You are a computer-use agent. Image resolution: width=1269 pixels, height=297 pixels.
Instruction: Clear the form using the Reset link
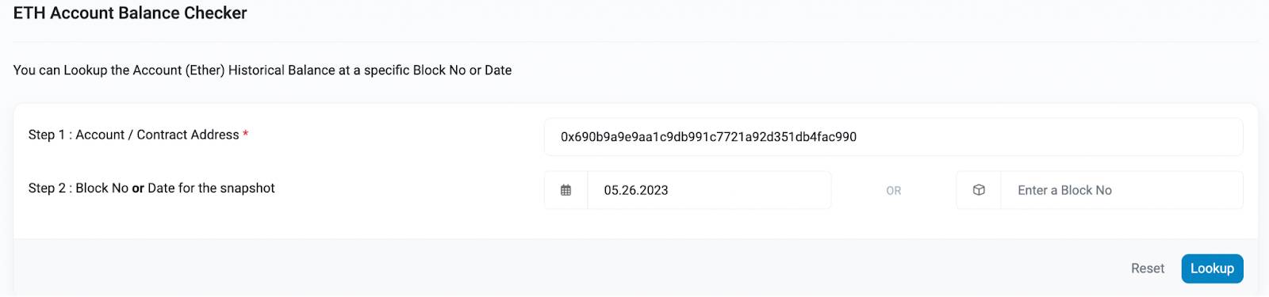(1148, 268)
